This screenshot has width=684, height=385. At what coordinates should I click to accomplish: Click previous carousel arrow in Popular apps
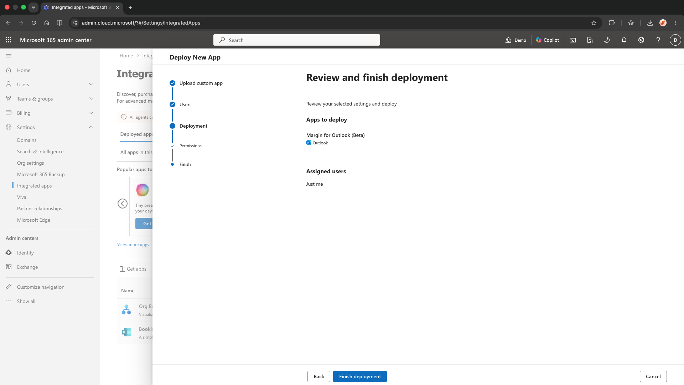pyautogui.click(x=123, y=204)
